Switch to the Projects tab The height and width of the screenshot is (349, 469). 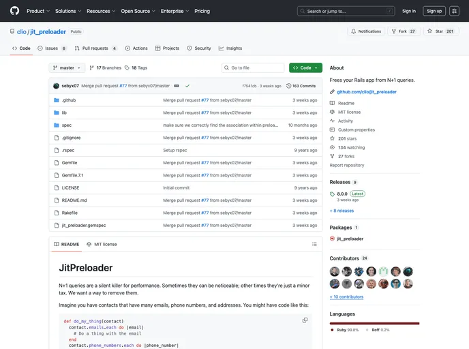click(167, 48)
